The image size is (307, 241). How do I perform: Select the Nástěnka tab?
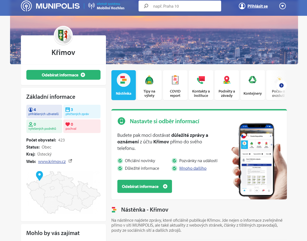[124, 85]
